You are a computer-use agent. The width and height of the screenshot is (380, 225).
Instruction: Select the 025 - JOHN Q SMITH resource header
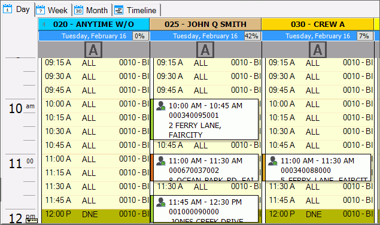205,25
